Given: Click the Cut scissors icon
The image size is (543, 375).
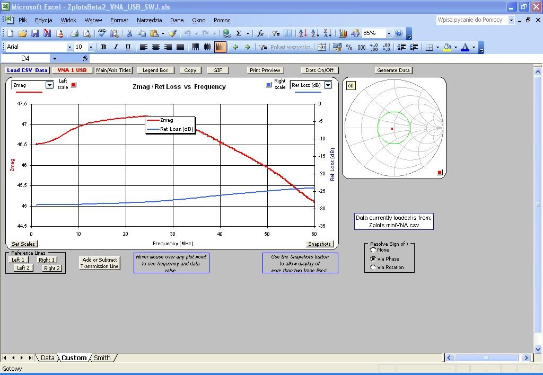Looking at the screenshot, I should (129, 33).
